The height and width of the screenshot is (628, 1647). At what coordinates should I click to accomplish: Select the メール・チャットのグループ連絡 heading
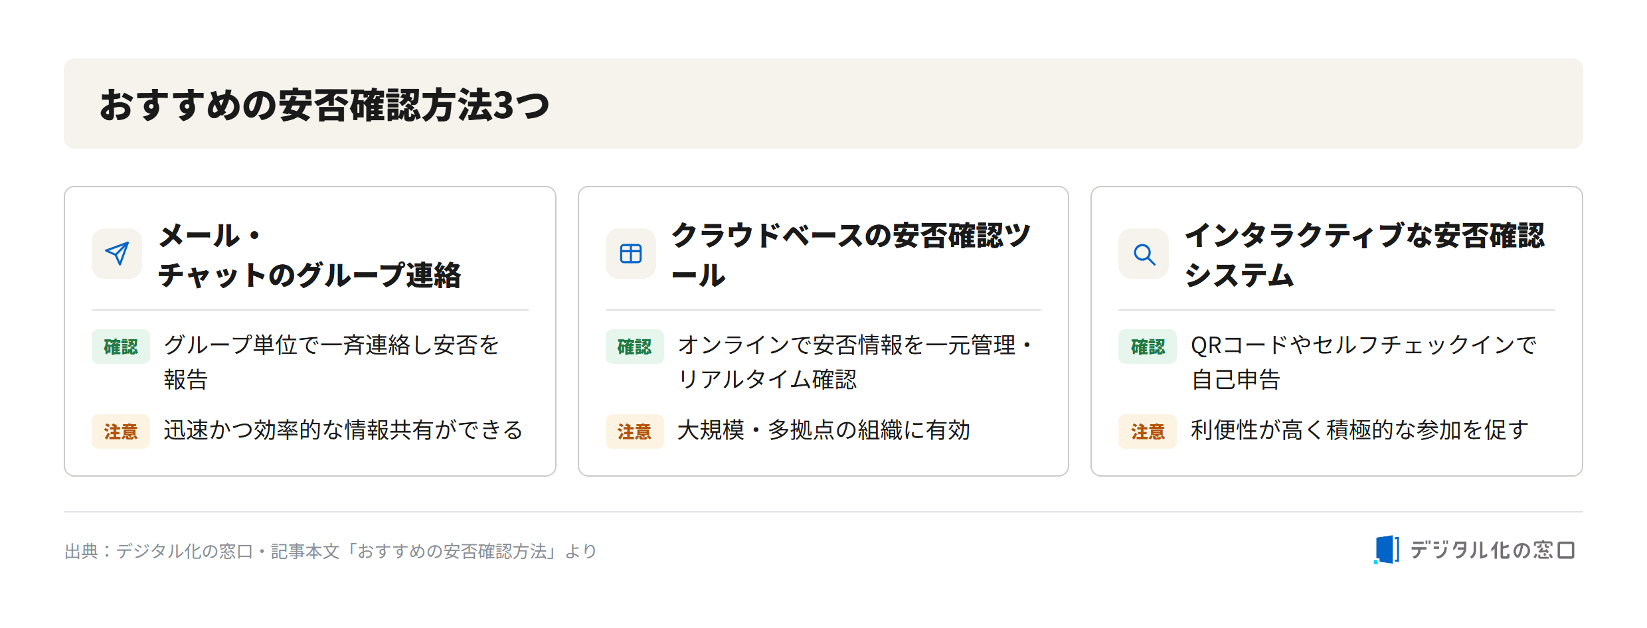pyautogui.click(x=309, y=255)
